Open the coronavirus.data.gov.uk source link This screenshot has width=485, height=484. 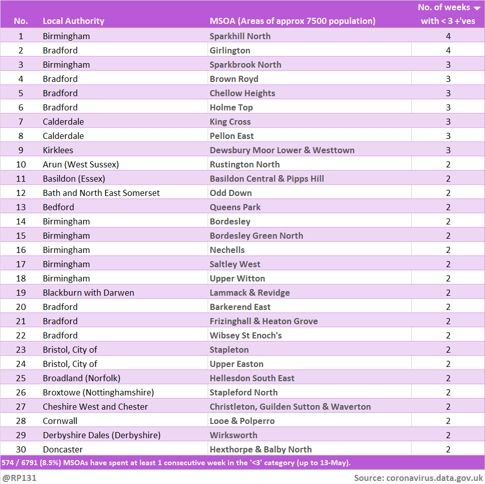434,478
